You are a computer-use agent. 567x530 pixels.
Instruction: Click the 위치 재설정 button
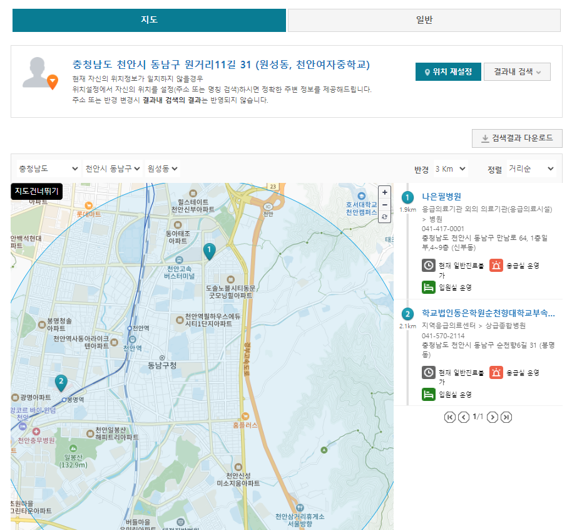click(x=448, y=71)
